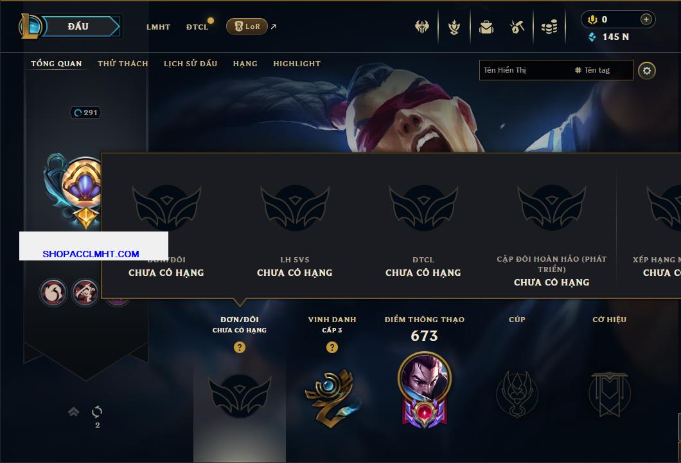This screenshot has height=463, width=681.
Task: Open profile settings gear icon
Action: coord(647,71)
